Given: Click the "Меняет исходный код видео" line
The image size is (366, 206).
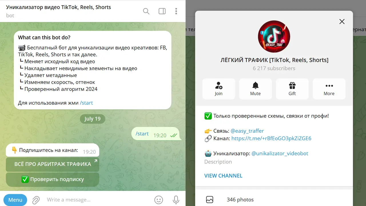Looking at the screenshot, I should tap(60, 62).
